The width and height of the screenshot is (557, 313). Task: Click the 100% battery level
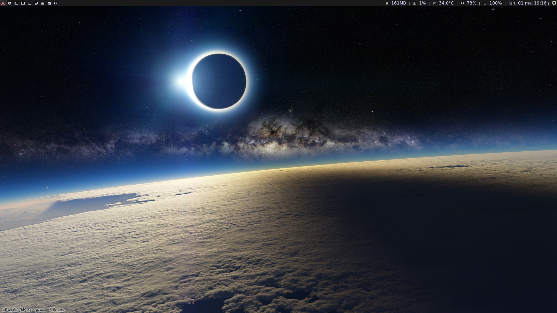pos(496,3)
